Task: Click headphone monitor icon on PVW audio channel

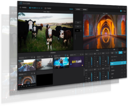Action: 90,54
